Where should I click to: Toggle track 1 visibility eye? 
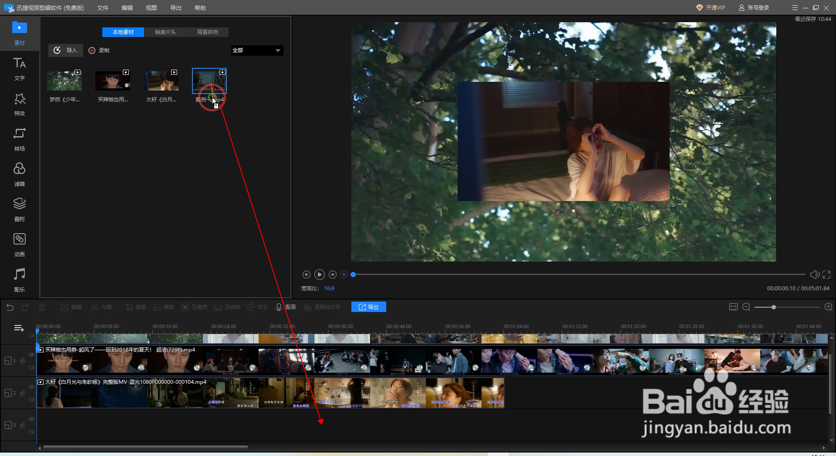pos(31,355)
